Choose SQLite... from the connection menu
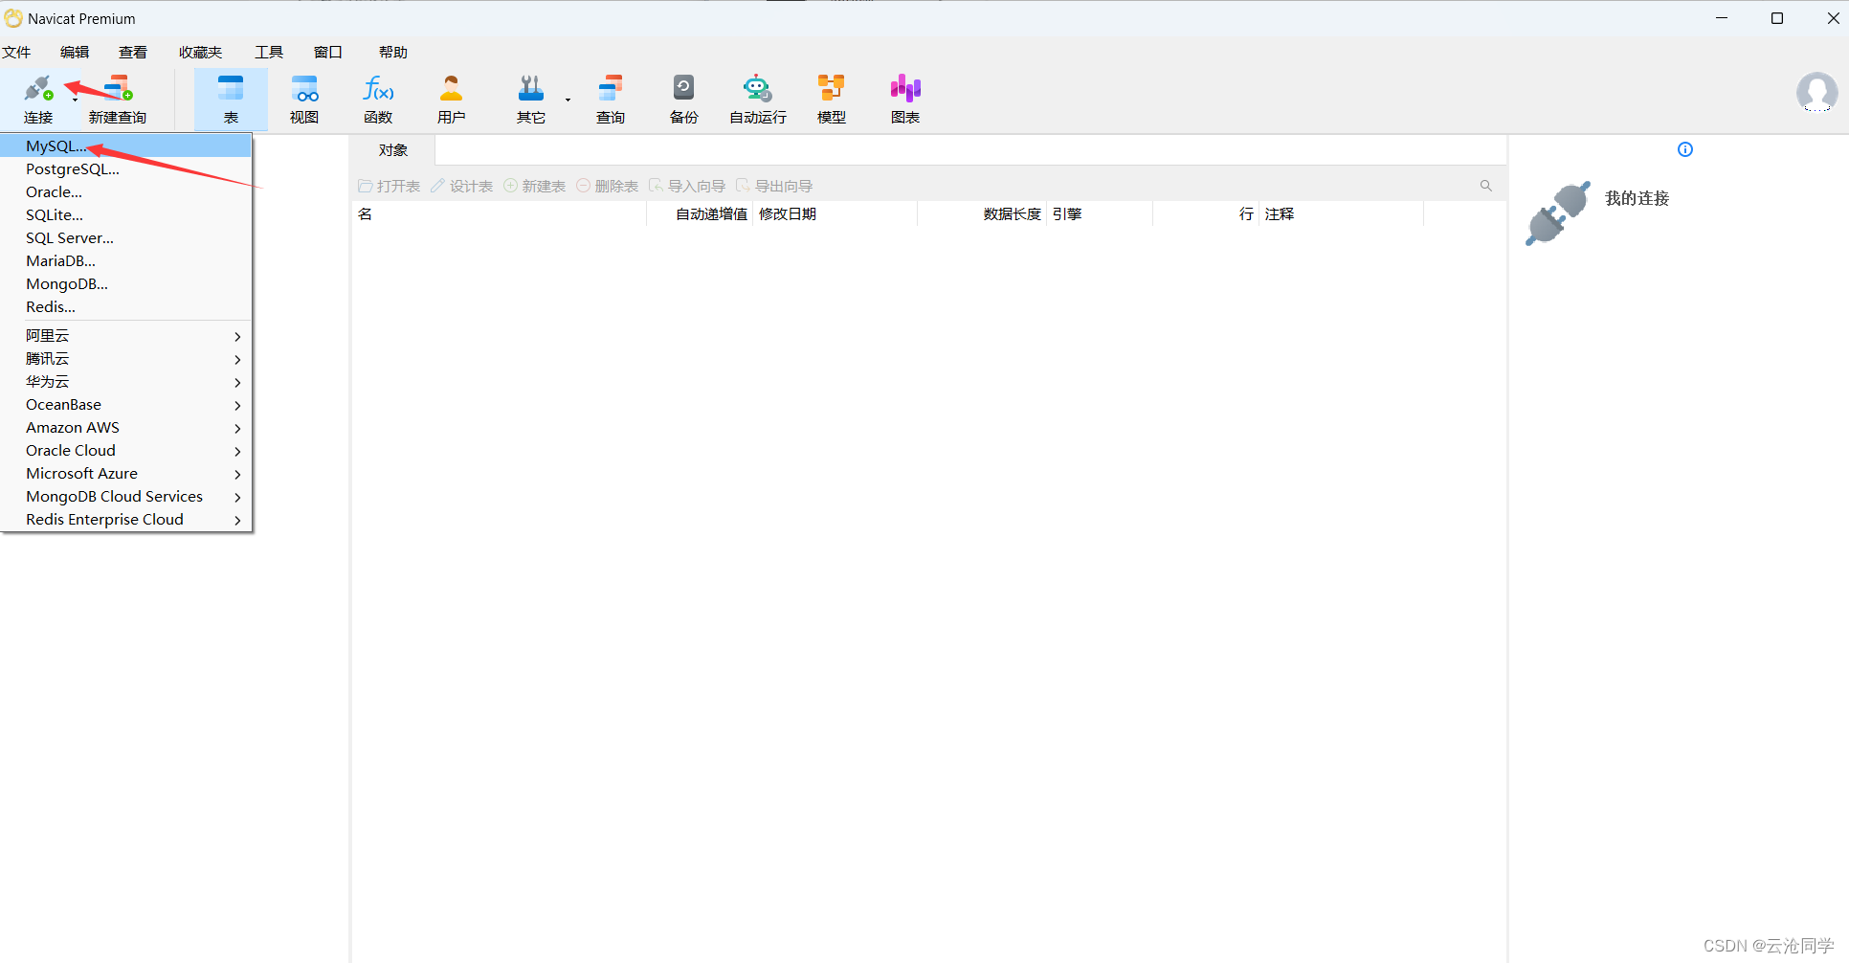Image resolution: width=1849 pixels, height=963 pixels. (x=126, y=215)
